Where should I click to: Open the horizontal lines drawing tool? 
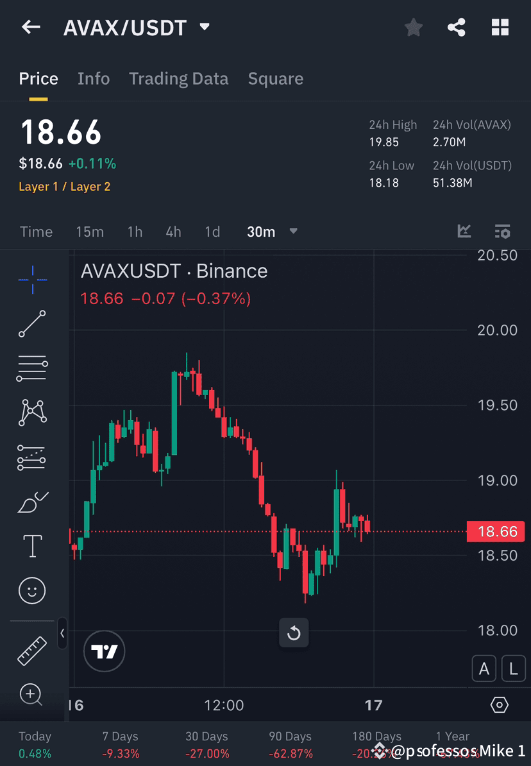point(32,368)
